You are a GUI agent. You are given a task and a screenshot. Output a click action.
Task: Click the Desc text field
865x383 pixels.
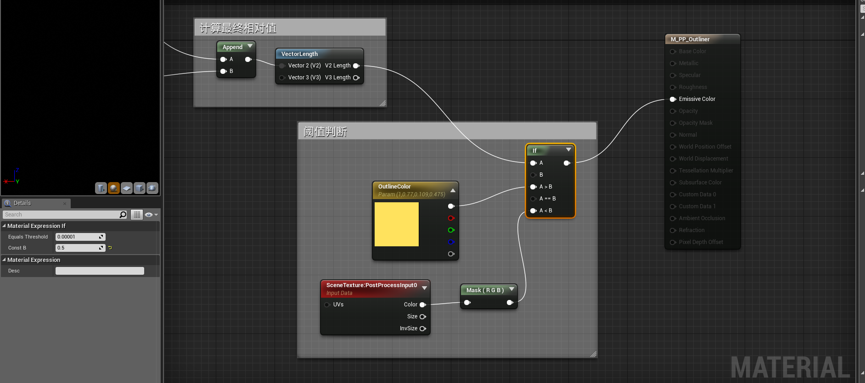(100, 271)
